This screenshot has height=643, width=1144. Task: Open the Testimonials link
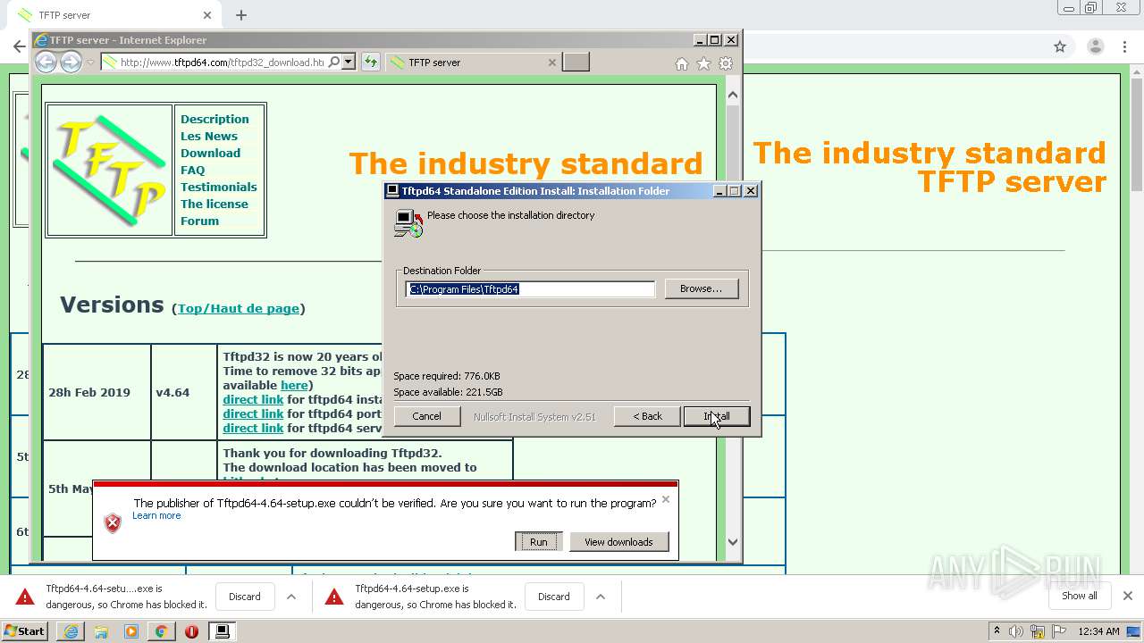tap(218, 187)
